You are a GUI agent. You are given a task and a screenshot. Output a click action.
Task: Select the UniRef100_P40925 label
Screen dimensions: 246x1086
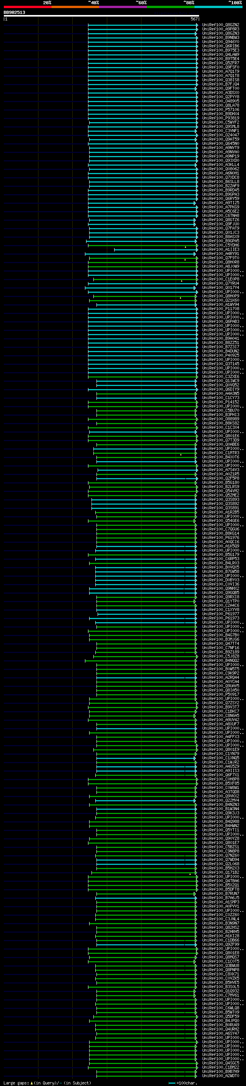(x=221, y=356)
